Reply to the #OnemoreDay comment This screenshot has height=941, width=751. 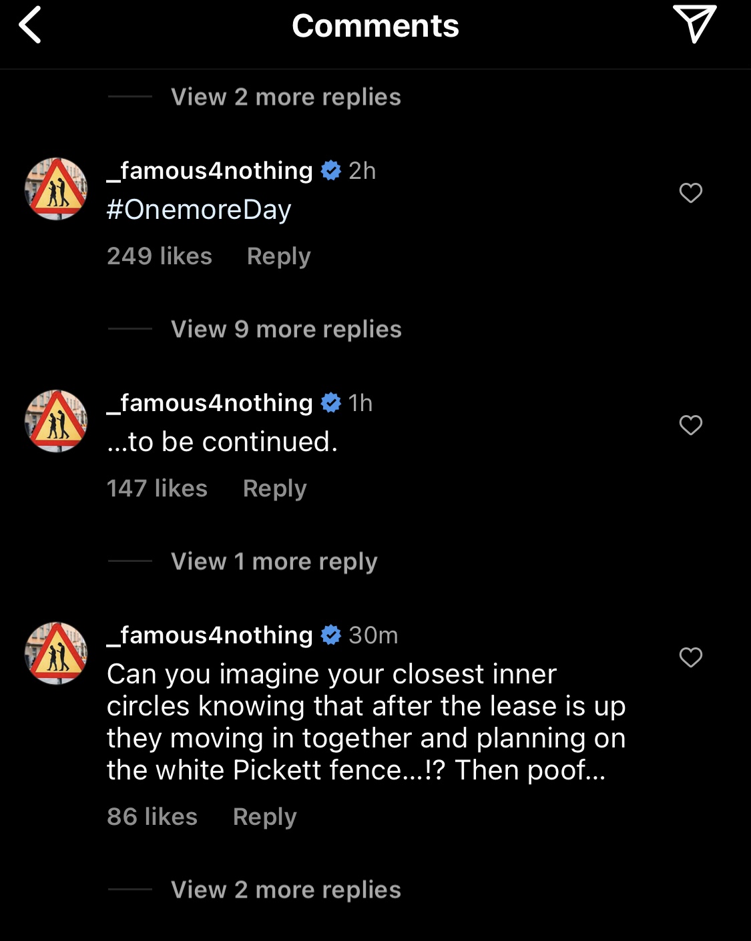[x=279, y=256]
